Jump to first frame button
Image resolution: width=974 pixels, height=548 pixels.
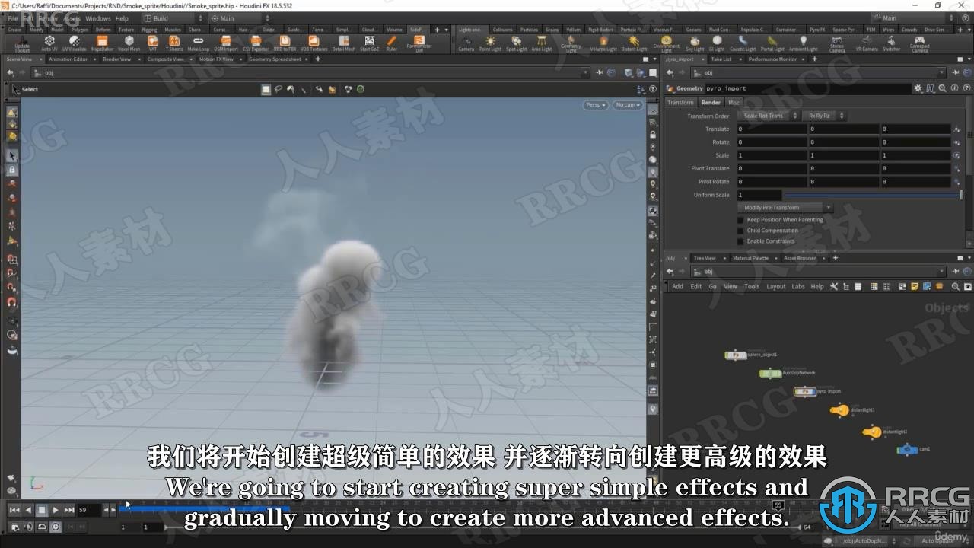click(14, 510)
